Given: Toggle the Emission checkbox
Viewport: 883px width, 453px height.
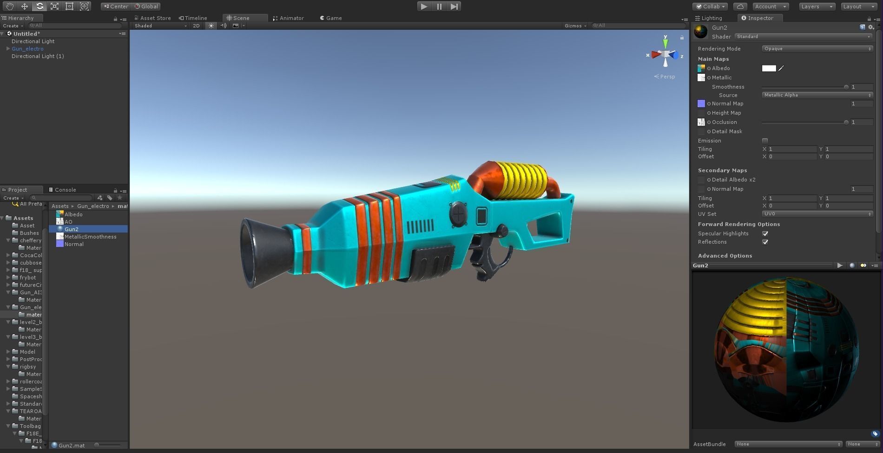Looking at the screenshot, I should pyautogui.click(x=765, y=141).
